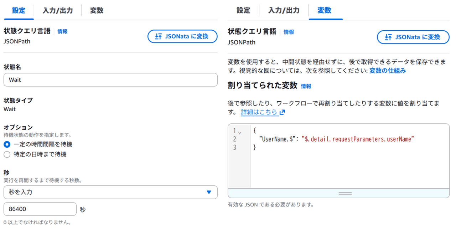Click 情報 next to 割り当てられた変数

306,86
